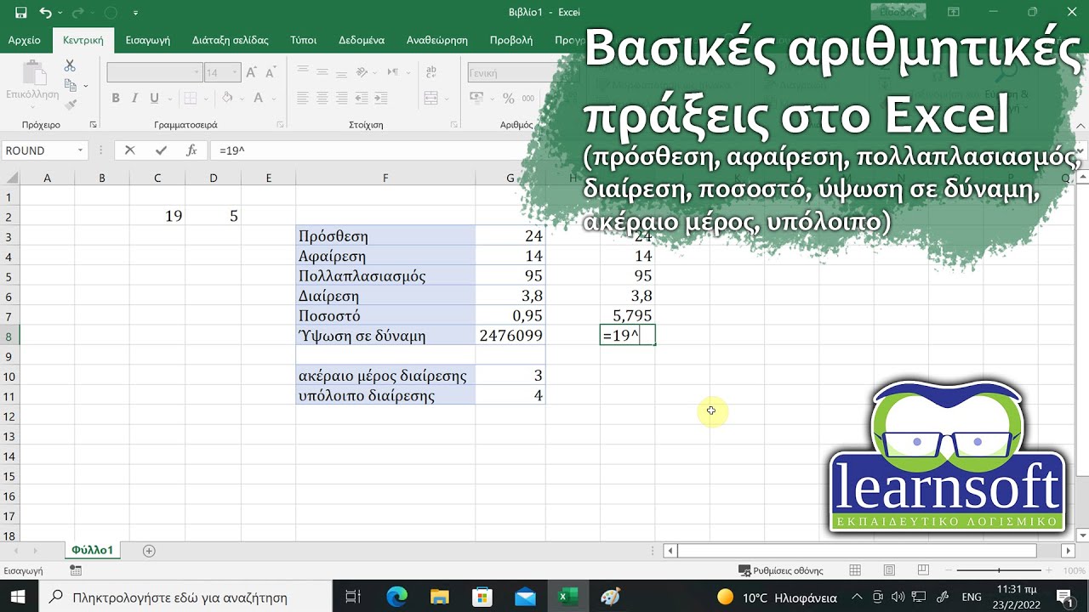The image size is (1089, 612).
Task: Cut selection with the scissors icon
Action: (70, 66)
